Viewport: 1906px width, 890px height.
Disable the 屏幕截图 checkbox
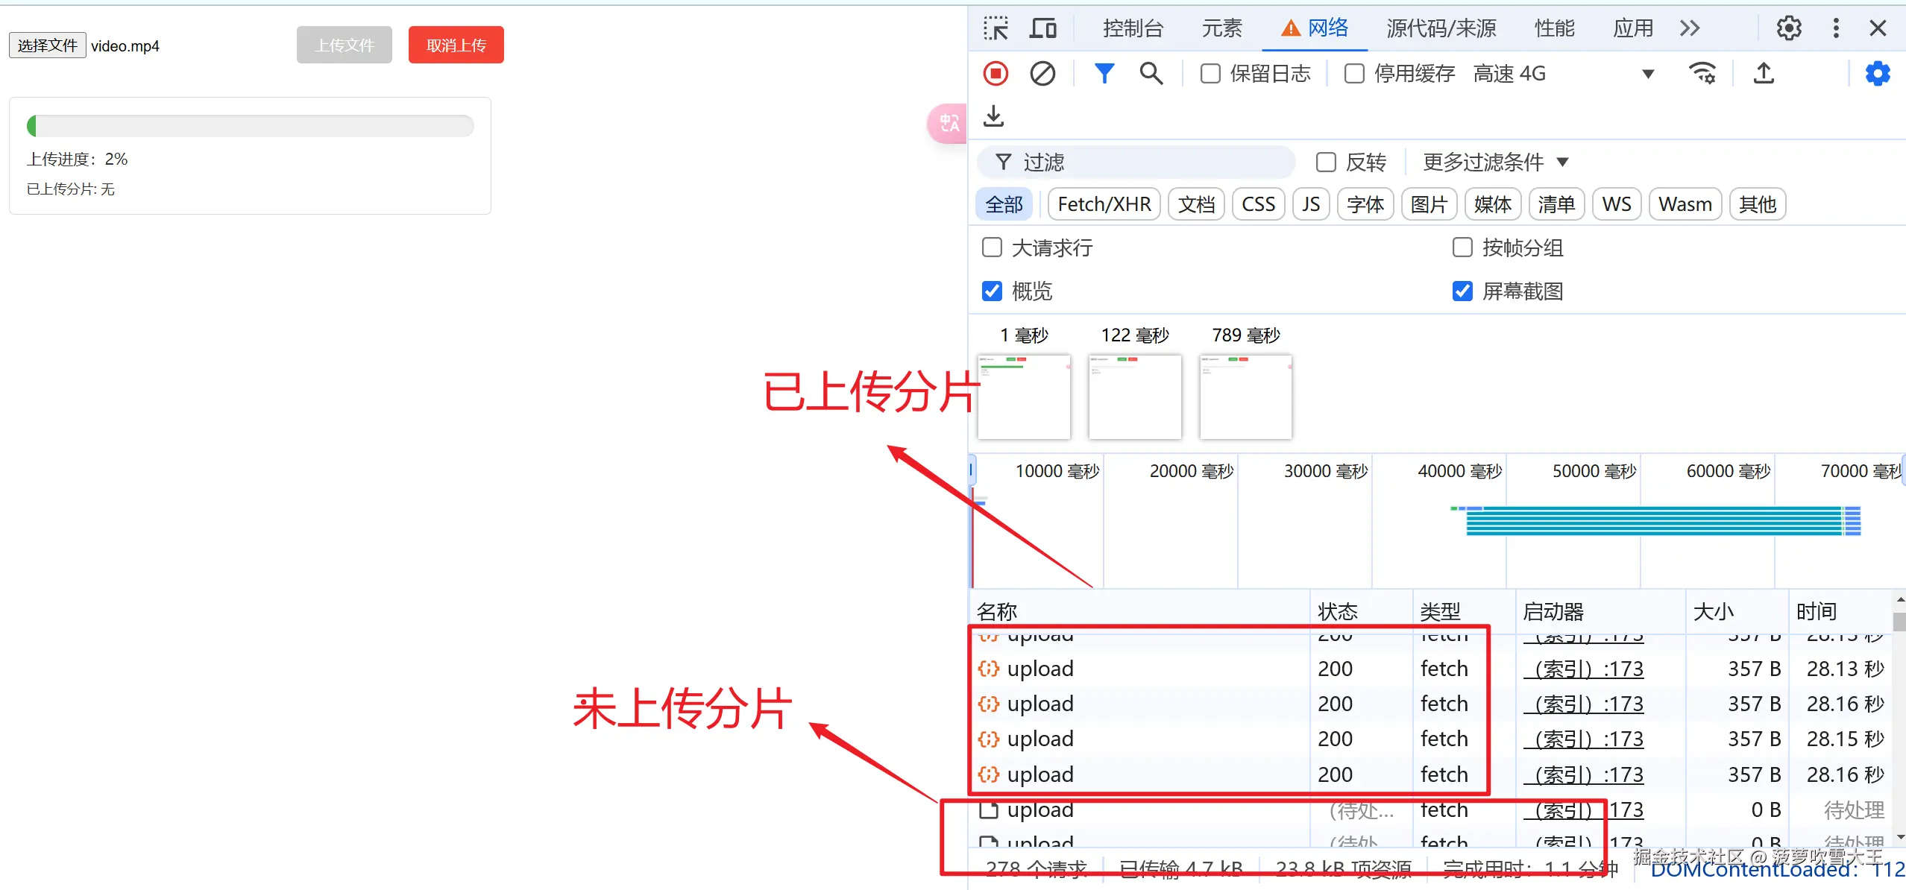[x=1462, y=291]
